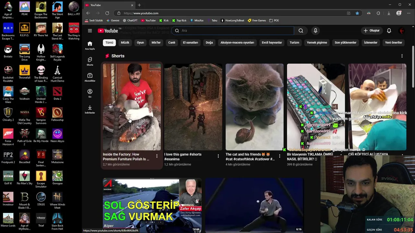Select the Manor Lords desktop icon

[8, 220]
